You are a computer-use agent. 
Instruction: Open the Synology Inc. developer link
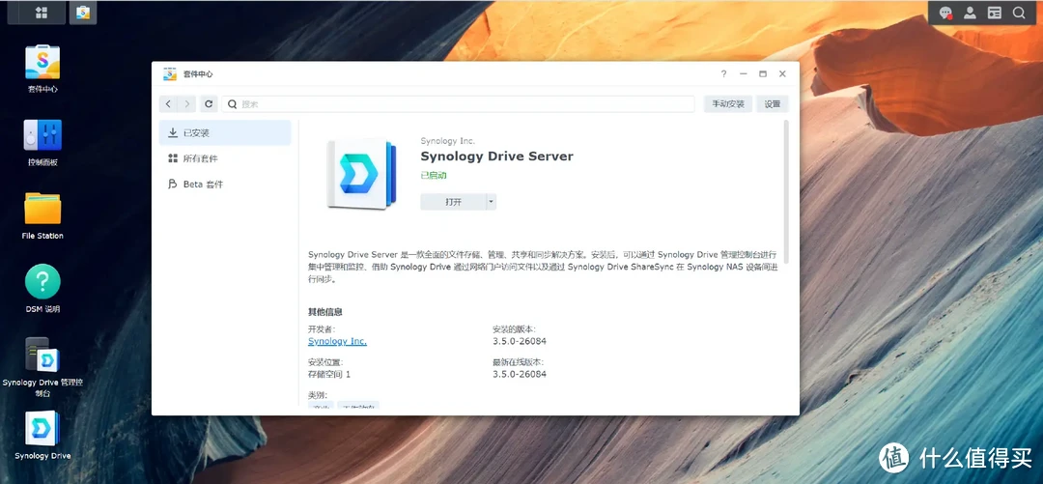coord(337,341)
